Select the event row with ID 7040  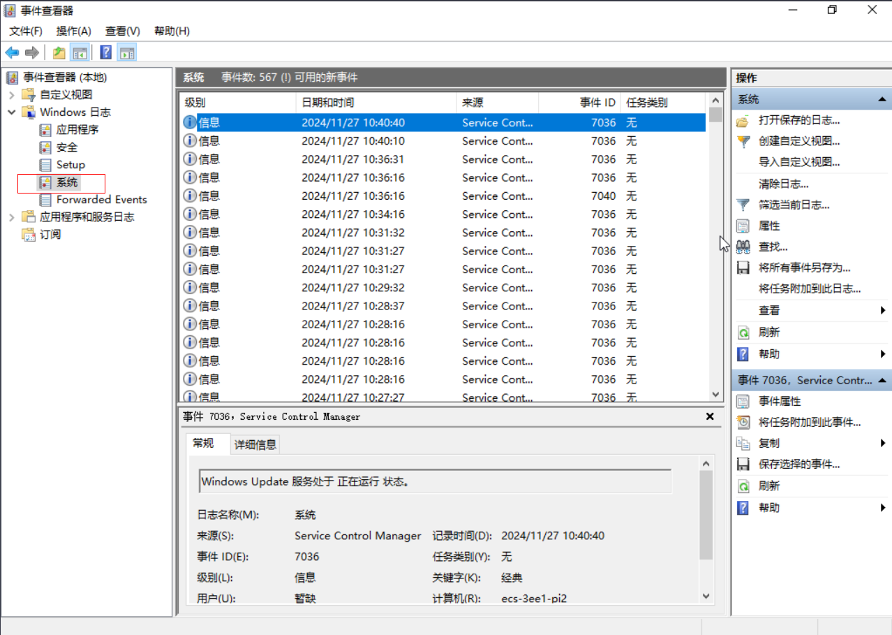click(443, 196)
